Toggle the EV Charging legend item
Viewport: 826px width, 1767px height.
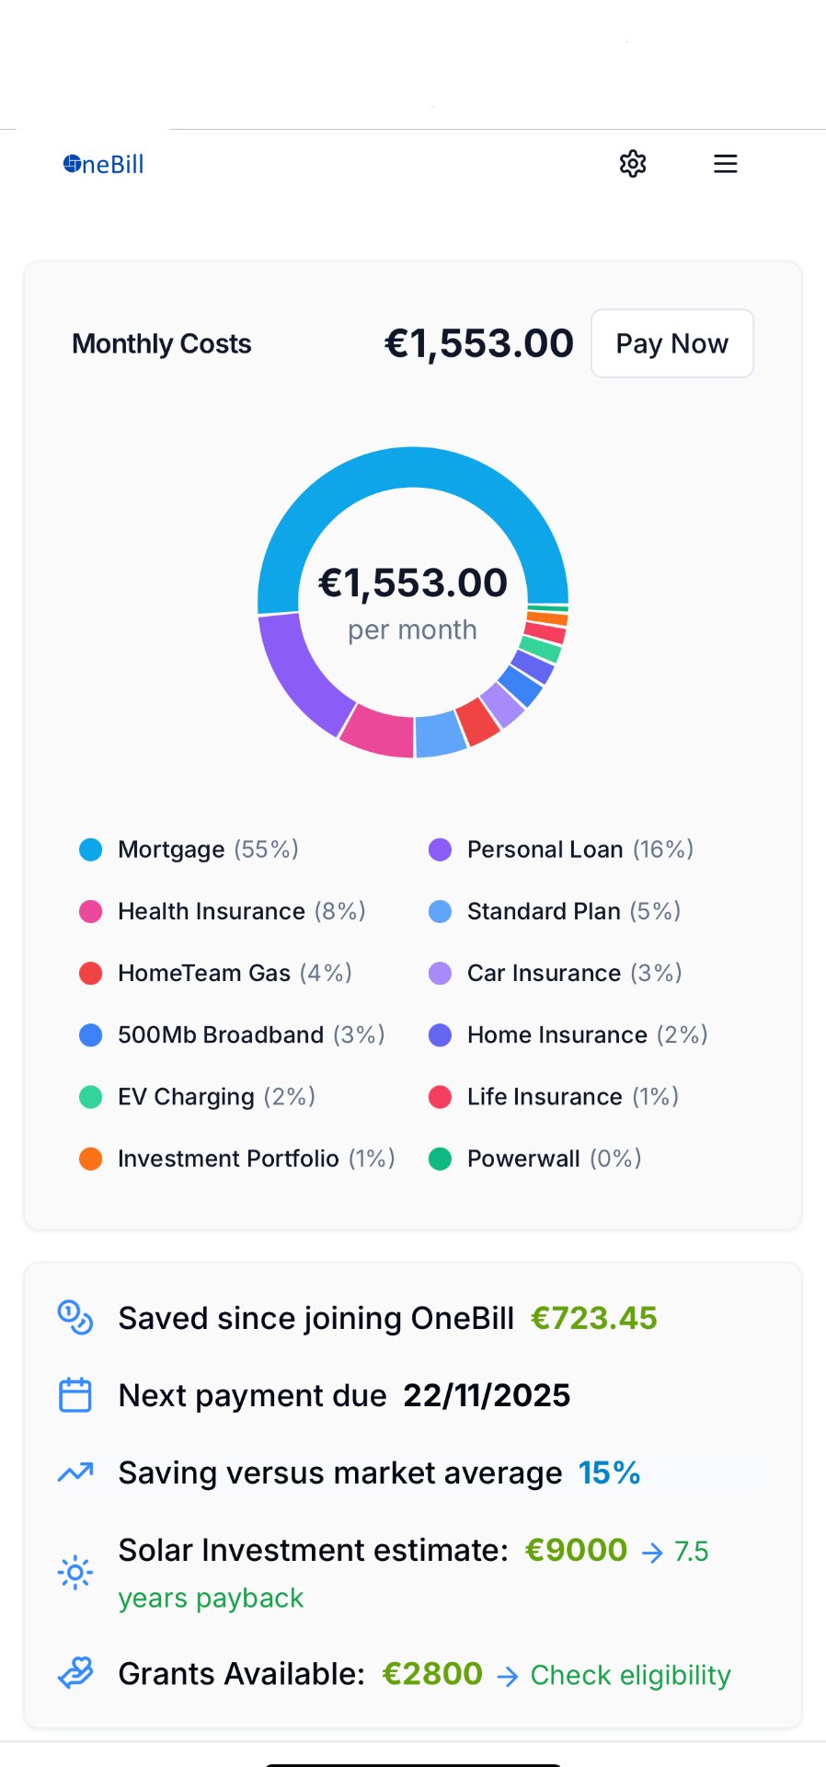coord(196,1096)
